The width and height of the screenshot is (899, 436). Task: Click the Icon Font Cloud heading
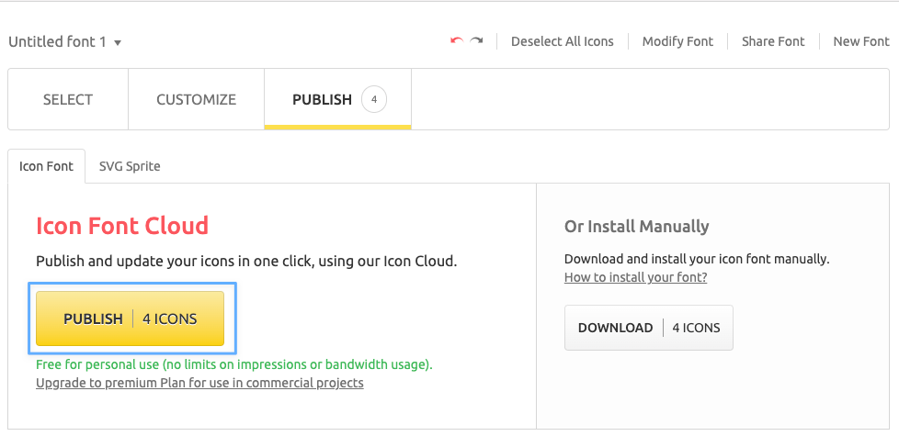pyautogui.click(x=122, y=226)
